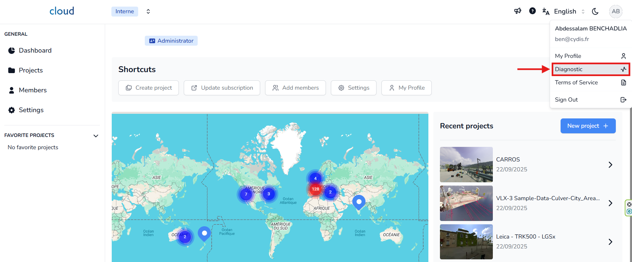Click the New project button
The image size is (632, 262).
click(x=588, y=126)
